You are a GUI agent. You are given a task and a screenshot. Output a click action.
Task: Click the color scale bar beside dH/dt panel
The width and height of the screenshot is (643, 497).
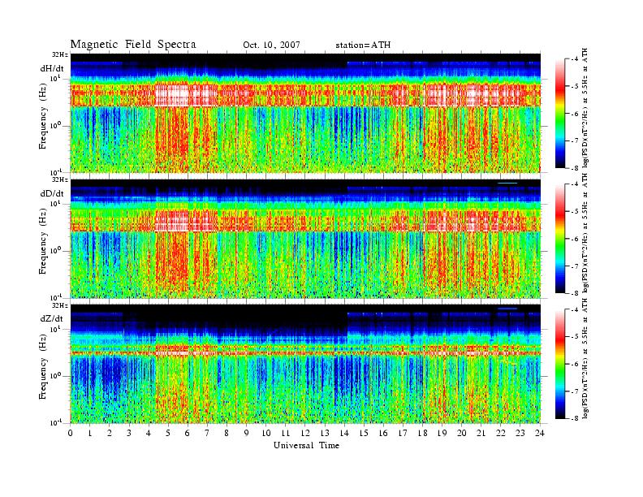pos(559,114)
